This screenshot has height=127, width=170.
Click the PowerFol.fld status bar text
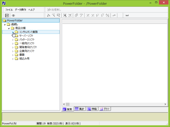9,124
